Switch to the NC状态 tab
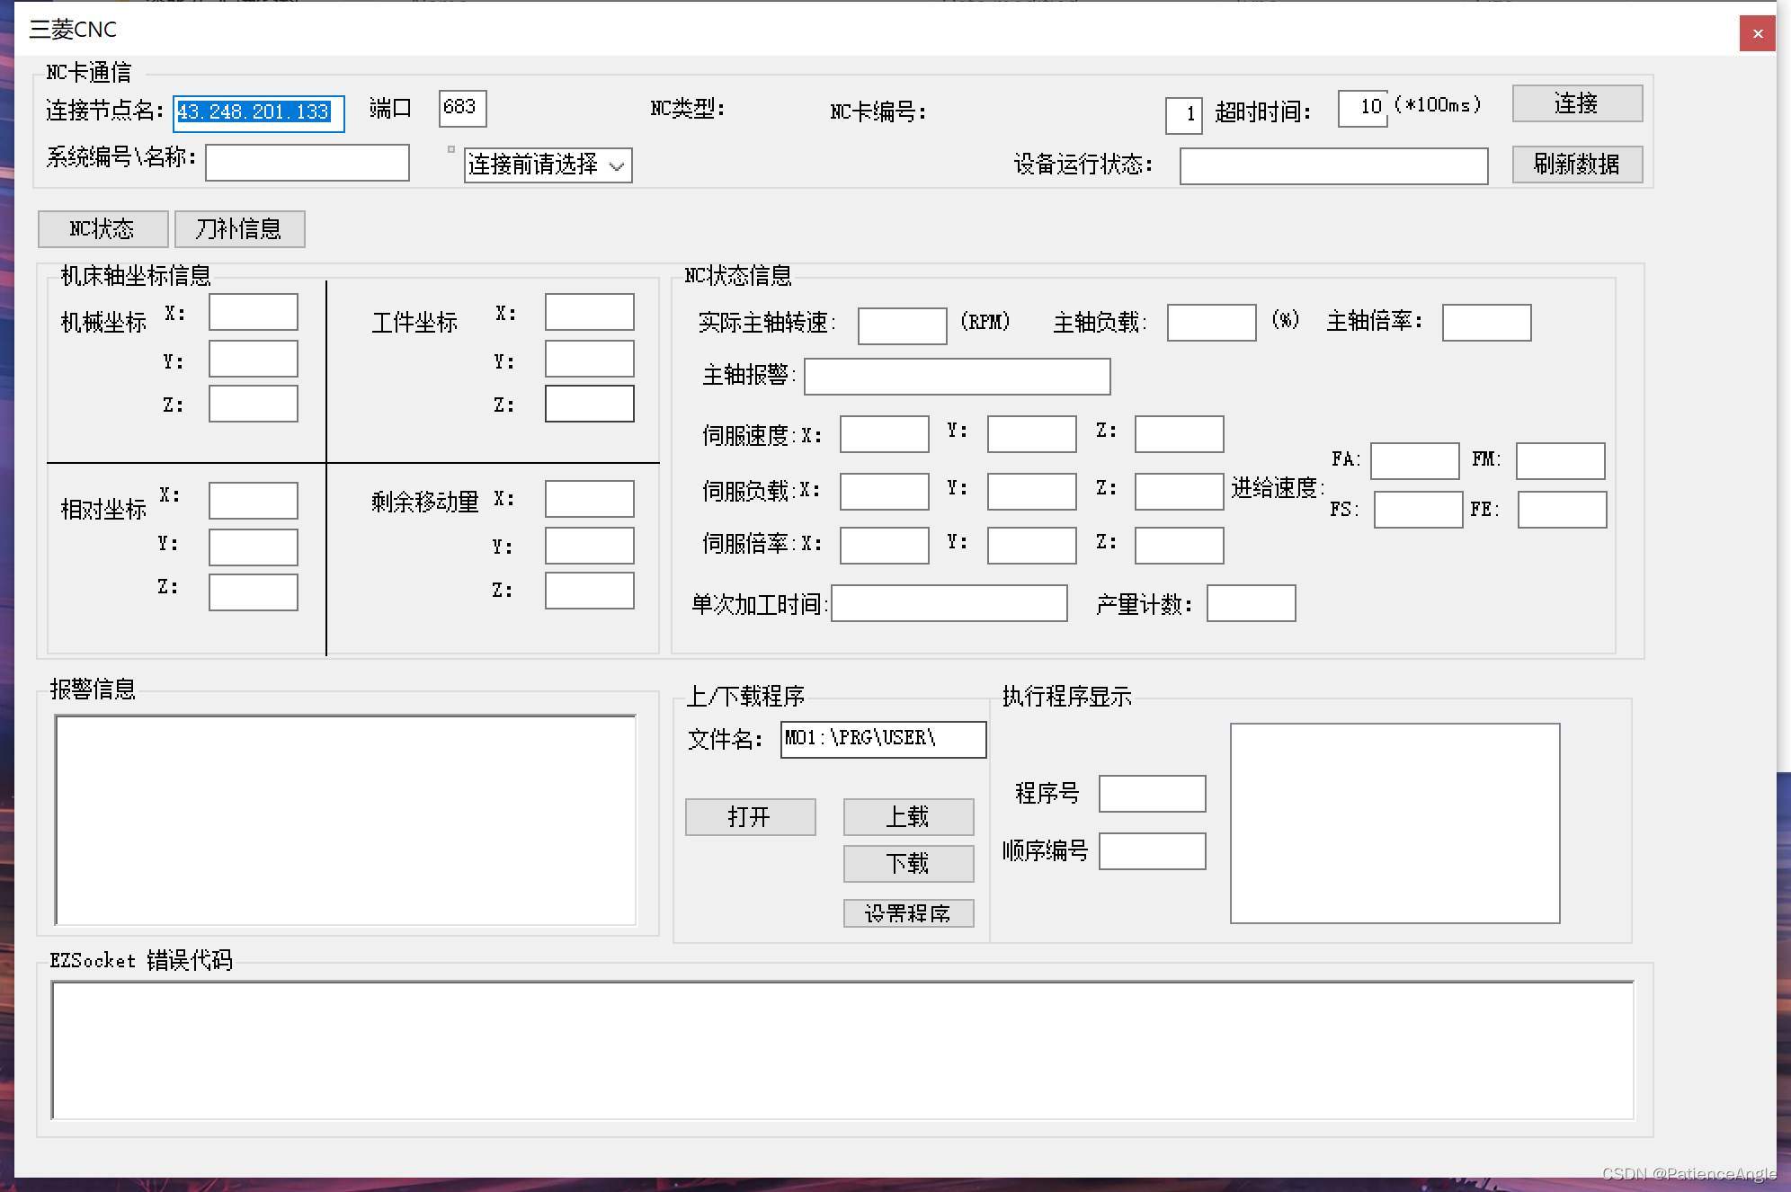This screenshot has width=1791, height=1192. (102, 229)
